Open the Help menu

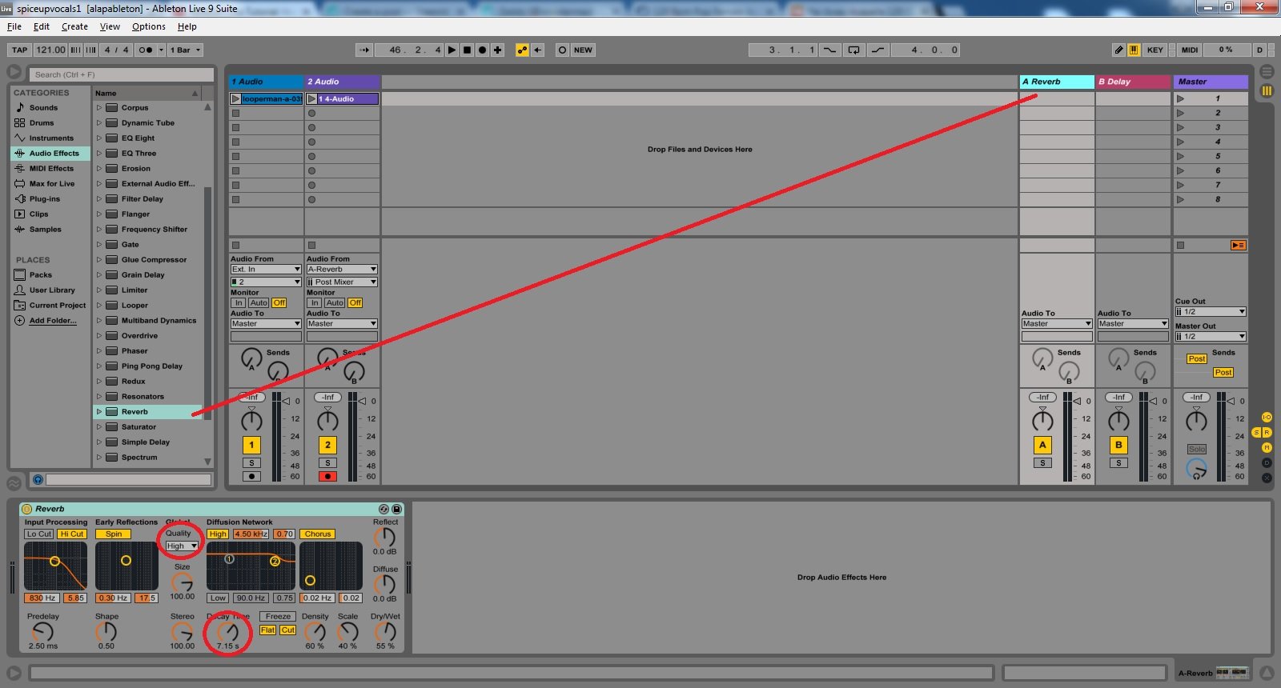point(187,26)
